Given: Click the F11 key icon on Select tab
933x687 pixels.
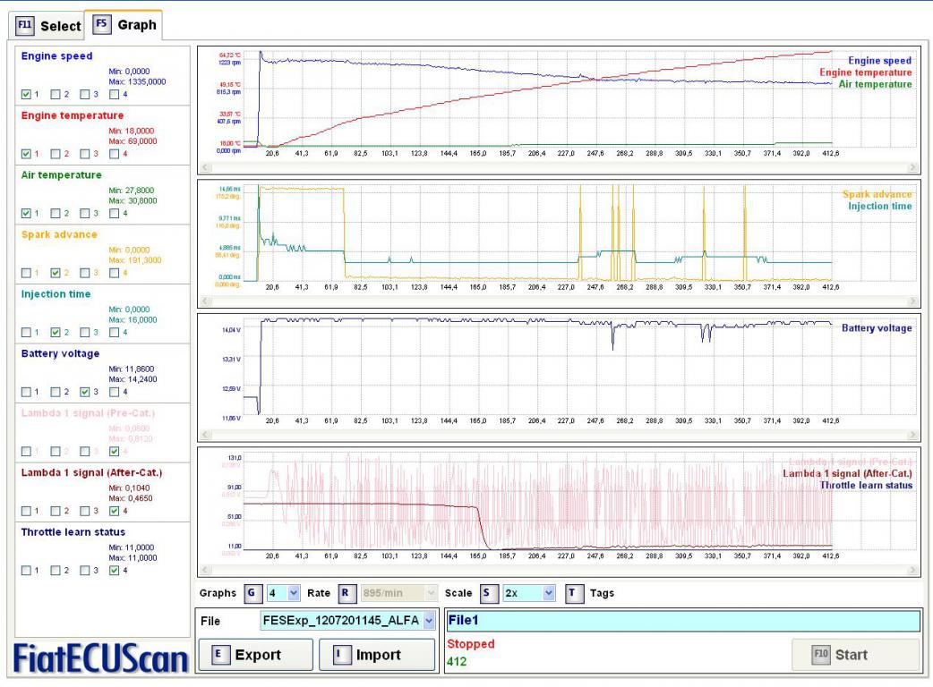Looking at the screenshot, I should tap(25, 26).
